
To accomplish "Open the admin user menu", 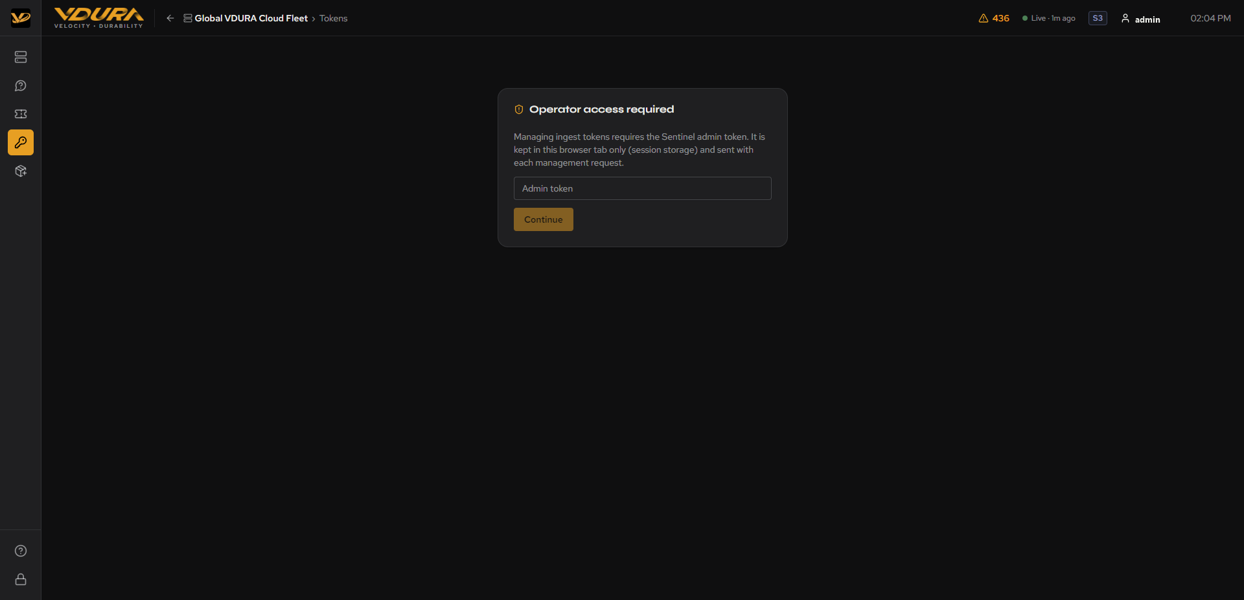I will tap(1141, 19).
